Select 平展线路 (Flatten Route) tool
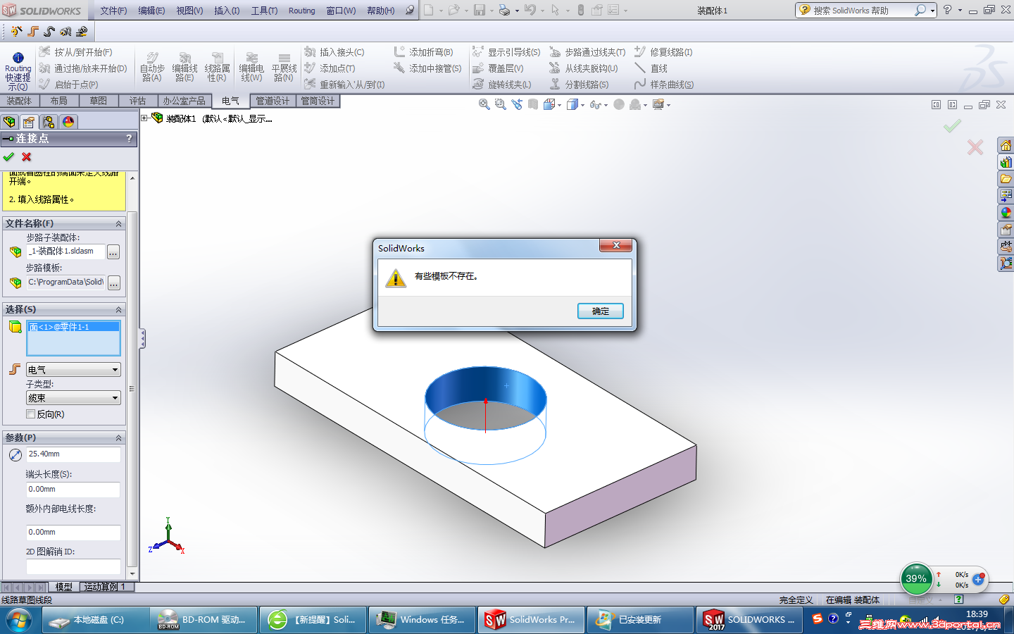The width and height of the screenshot is (1014, 634). pos(284,68)
